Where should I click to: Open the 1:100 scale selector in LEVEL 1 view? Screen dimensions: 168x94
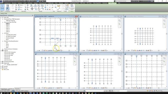pyautogui.click(x=38, y=50)
